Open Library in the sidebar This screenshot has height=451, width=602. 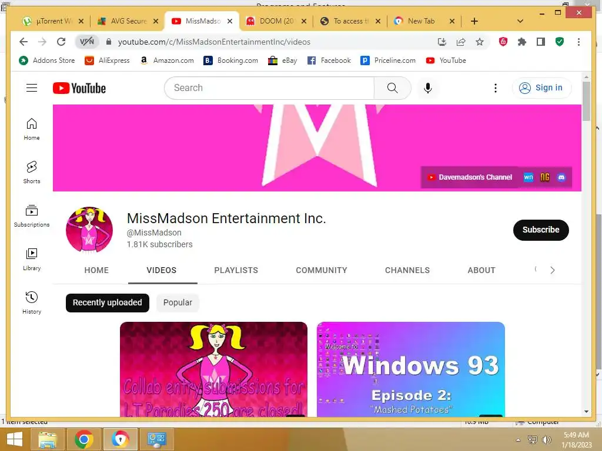coord(32,260)
